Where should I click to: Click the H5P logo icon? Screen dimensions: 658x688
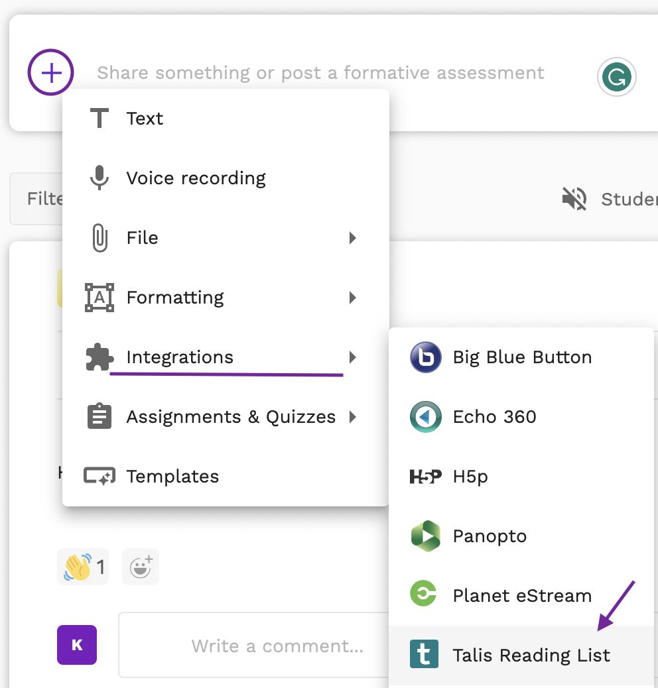click(x=425, y=476)
